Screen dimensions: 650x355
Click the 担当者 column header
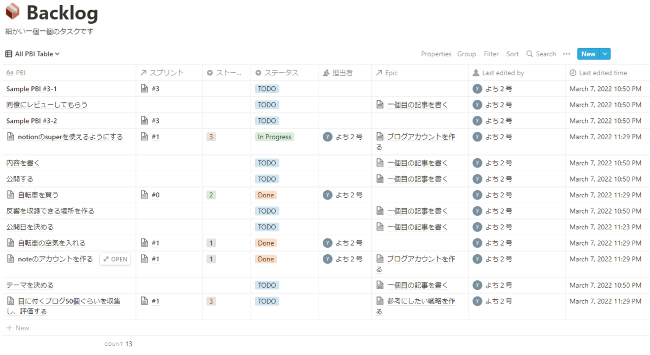coord(345,73)
